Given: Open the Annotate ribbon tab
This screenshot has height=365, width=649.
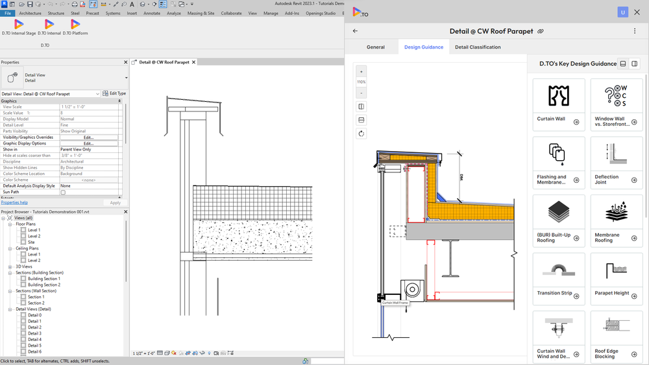Looking at the screenshot, I should tap(151, 13).
